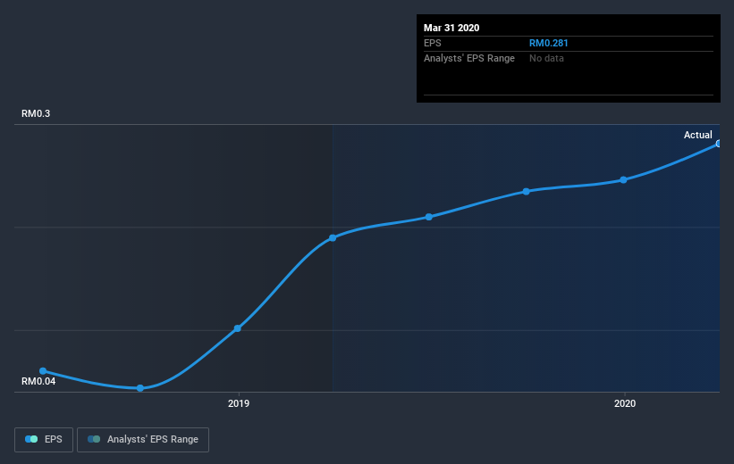This screenshot has height=464, width=734.
Task: Select the lowest data point on the curve
Action: [x=140, y=388]
